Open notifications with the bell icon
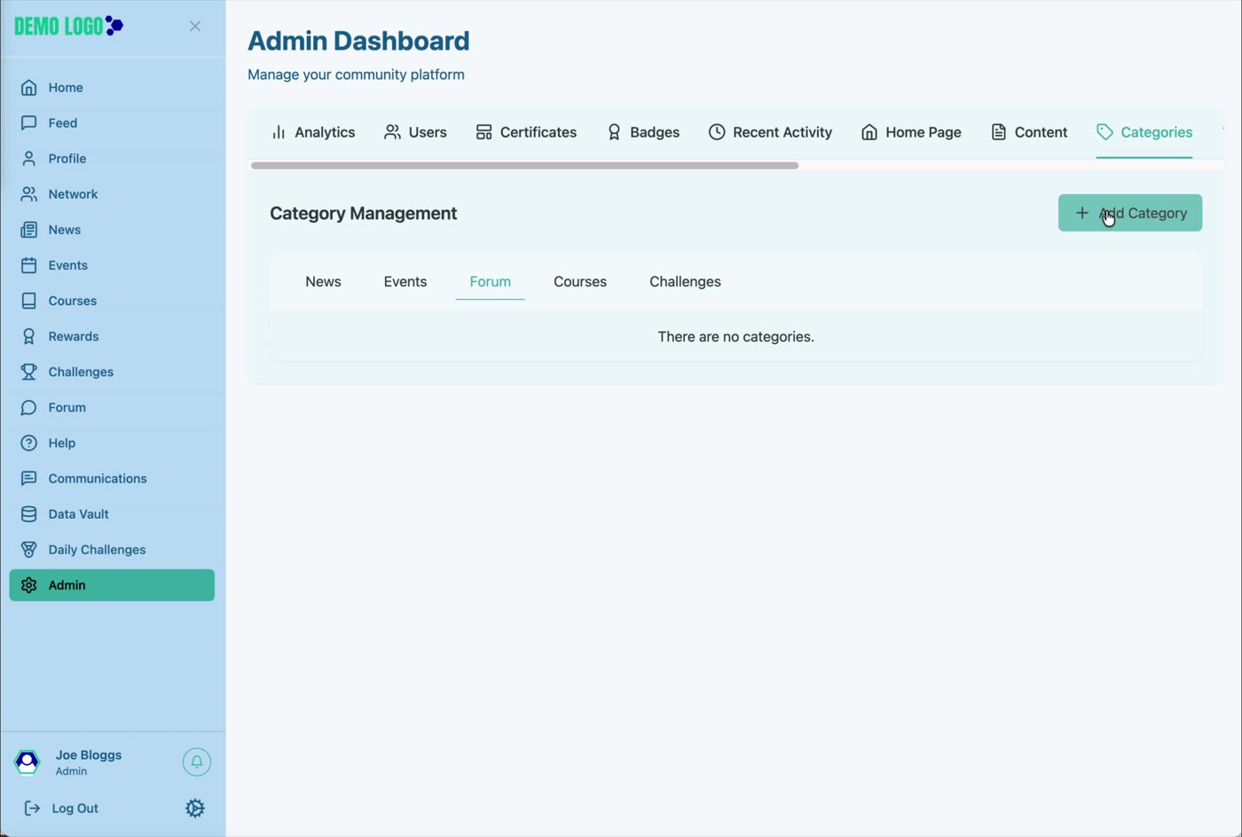The image size is (1242, 837). point(197,762)
